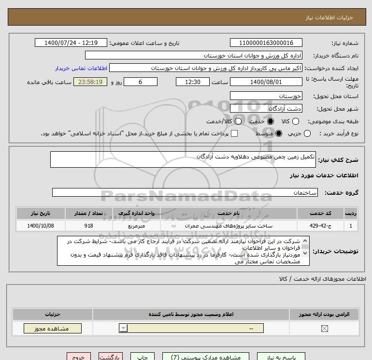Click the remaining days field showing 6

tap(141, 82)
